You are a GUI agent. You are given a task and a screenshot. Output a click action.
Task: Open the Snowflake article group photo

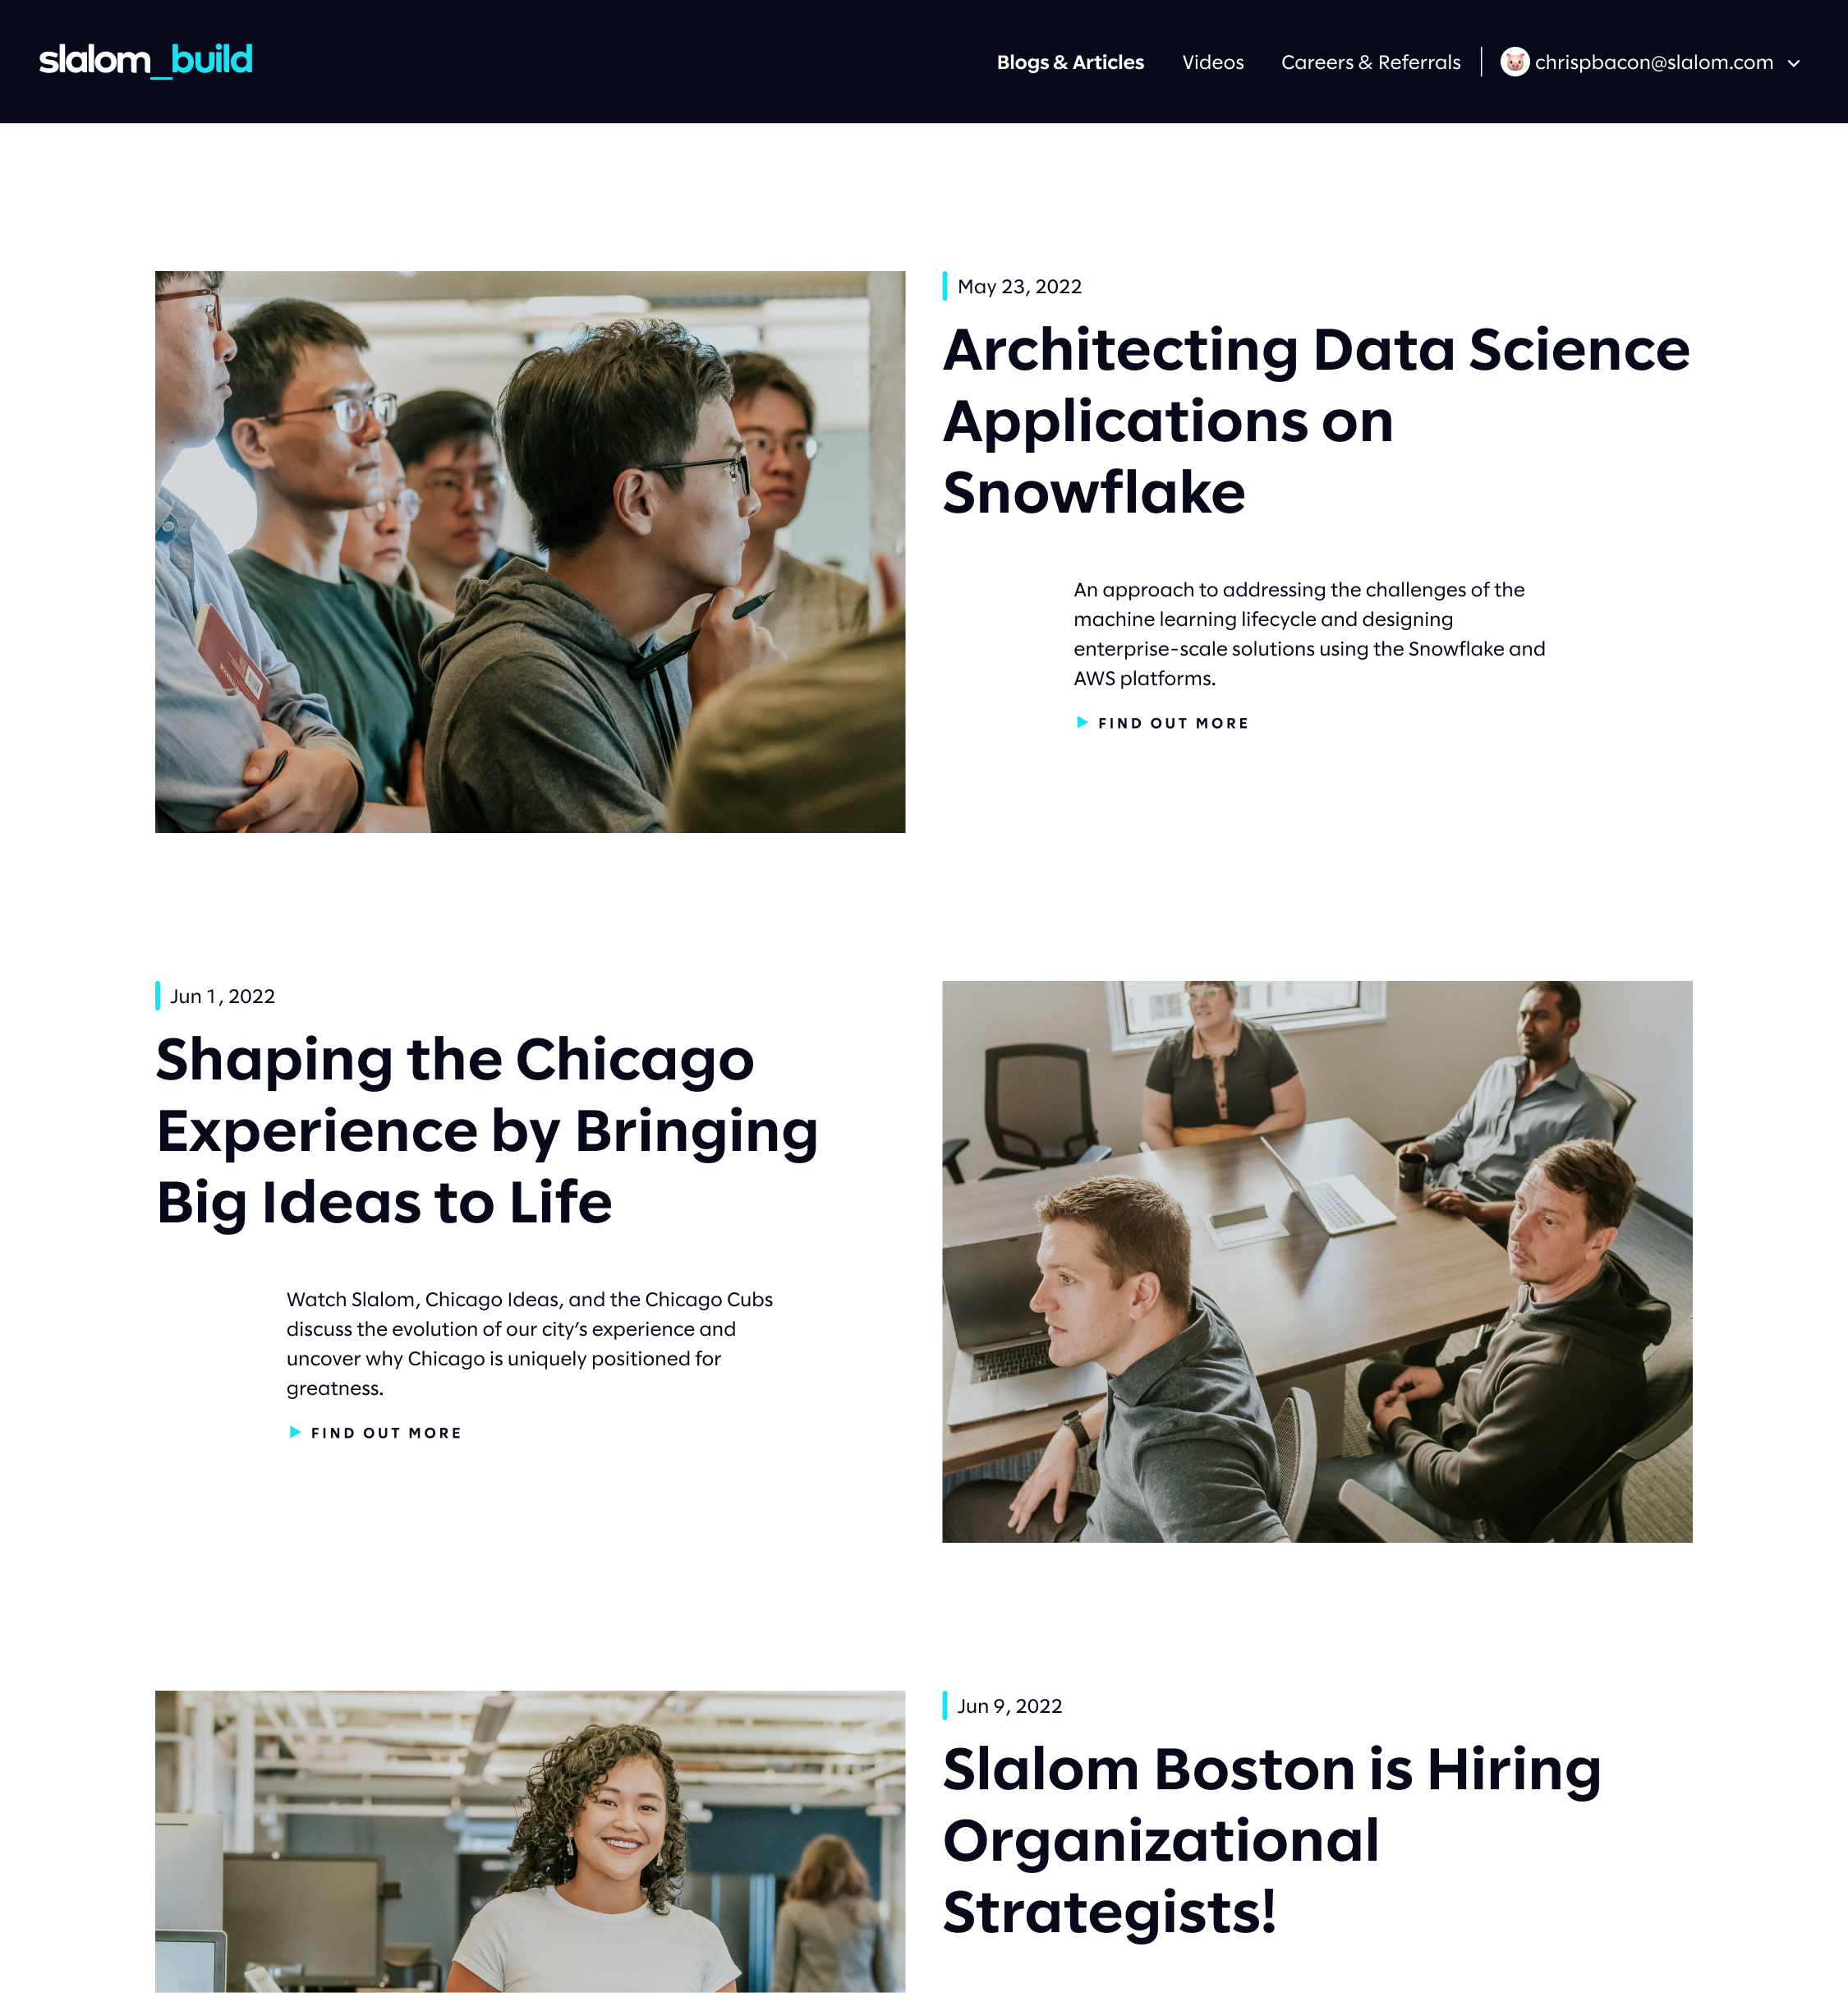(530, 551)
